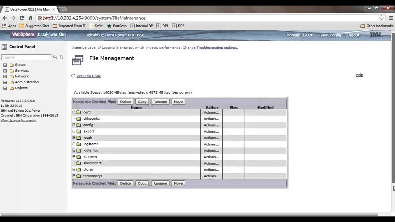
Task: Click the circular Refresh Page icon
Action: click(x=73, y=76)
